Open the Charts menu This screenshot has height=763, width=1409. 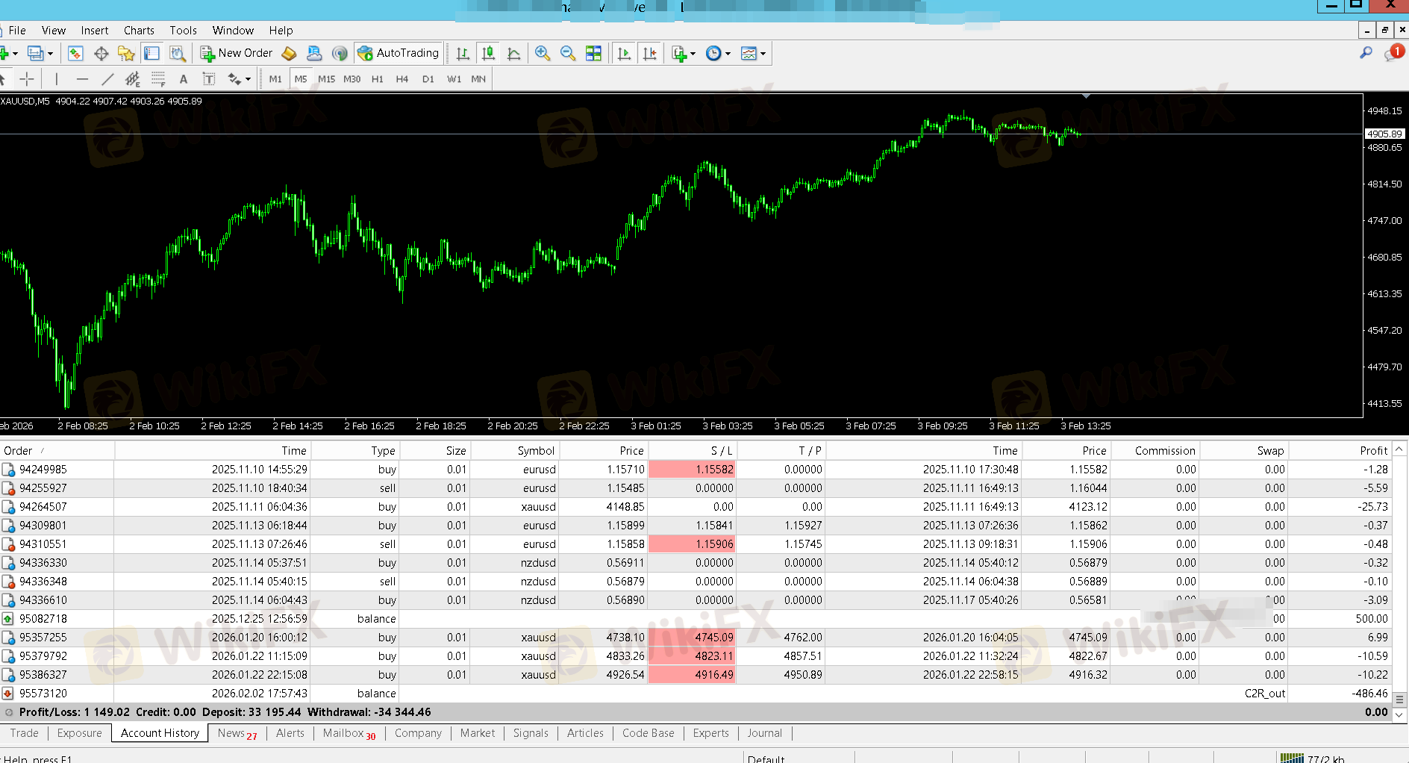(139, 31)
